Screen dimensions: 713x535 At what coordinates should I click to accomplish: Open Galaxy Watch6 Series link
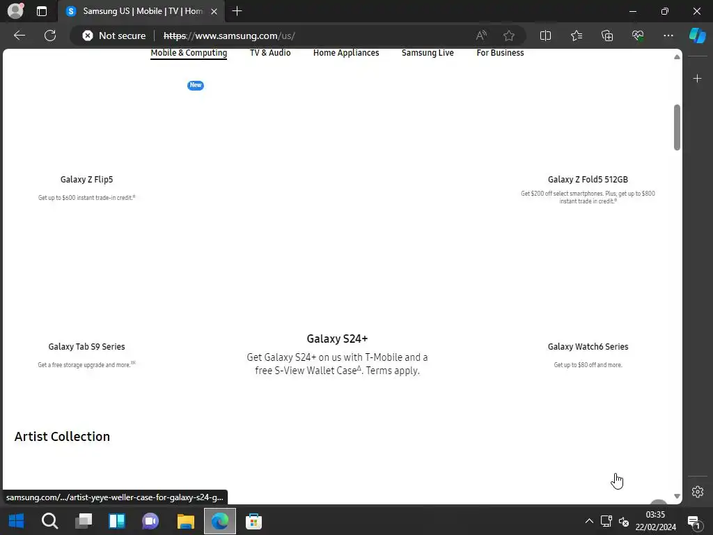[588, 347]
